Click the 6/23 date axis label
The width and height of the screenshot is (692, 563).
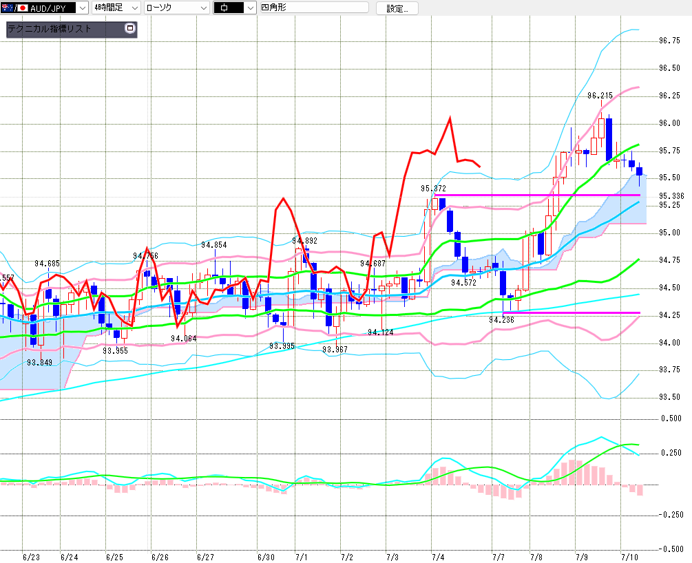pyautogui.click(x=31, y=557)
